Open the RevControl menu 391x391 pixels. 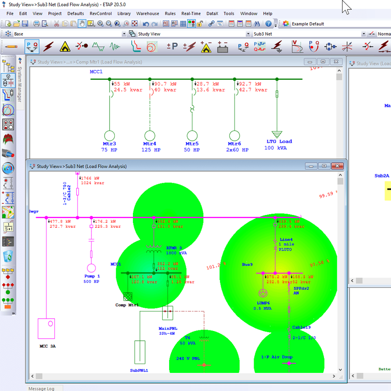(x=101, y=14)
